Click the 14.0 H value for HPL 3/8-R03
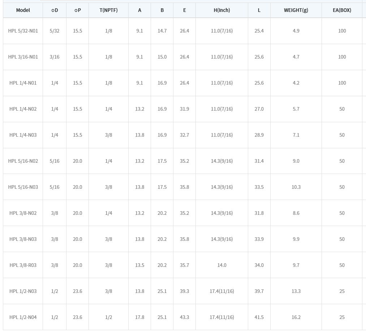This screenshot has height=332, width=366. (x=221, y=265)
